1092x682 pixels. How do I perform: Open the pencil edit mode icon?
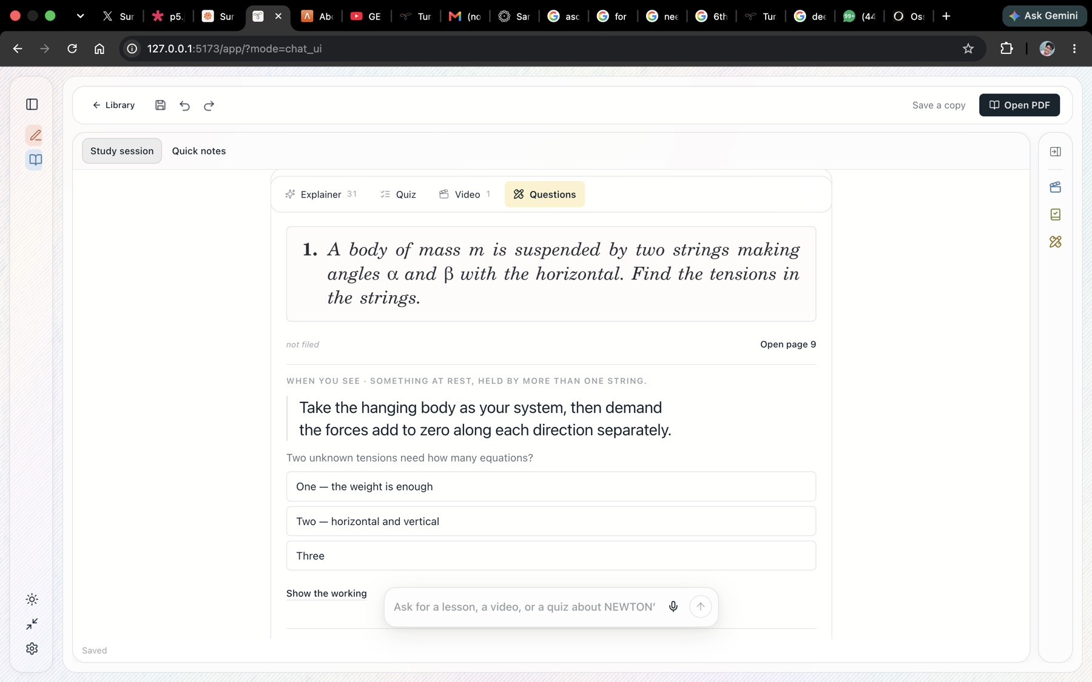click(35, 135)
